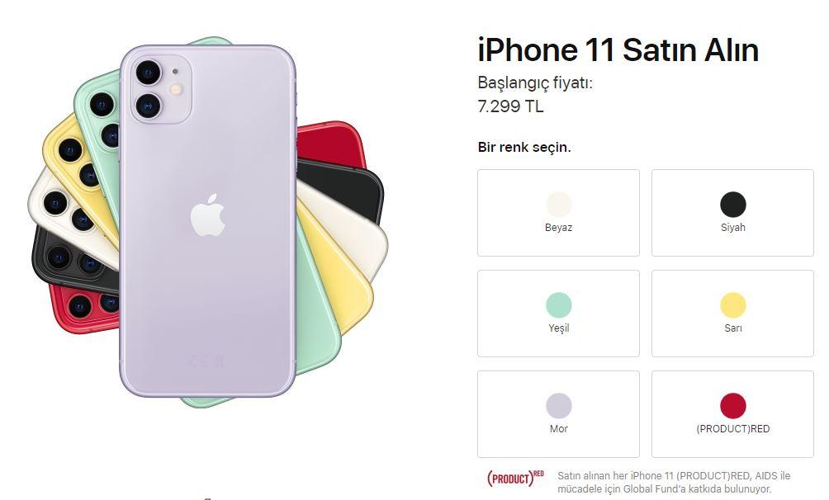Click the white iPhone's camera at left
The height and width of the screenshot is (500, 829).
pos(55,203)
